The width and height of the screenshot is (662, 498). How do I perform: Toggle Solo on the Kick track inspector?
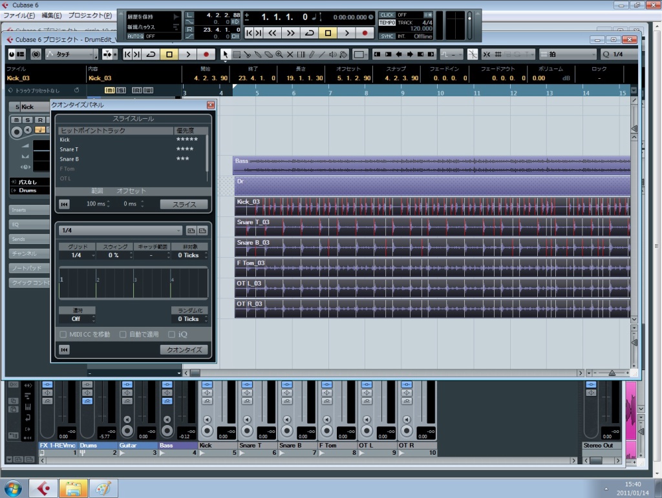click(28, 119)
